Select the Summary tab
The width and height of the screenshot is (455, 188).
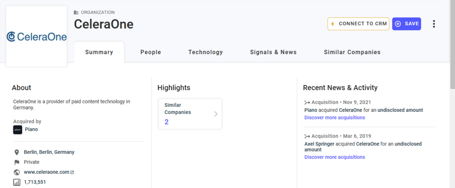[99, 52]
